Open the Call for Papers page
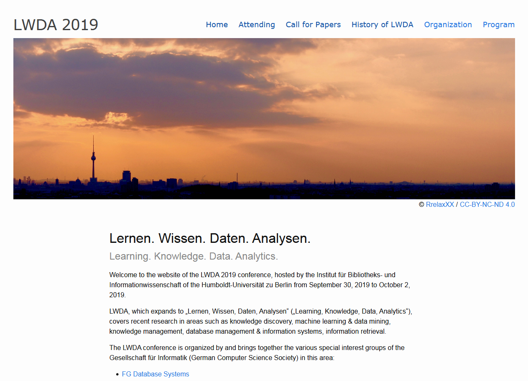The height and width of the screenshot is (381, 528). 313,25
